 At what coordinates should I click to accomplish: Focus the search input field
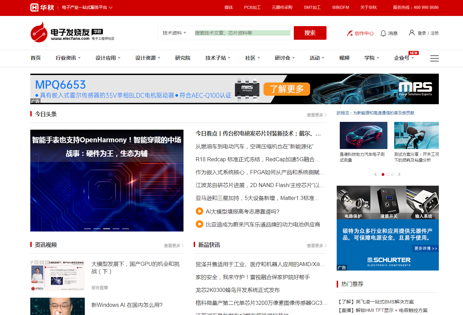point(242,33)
